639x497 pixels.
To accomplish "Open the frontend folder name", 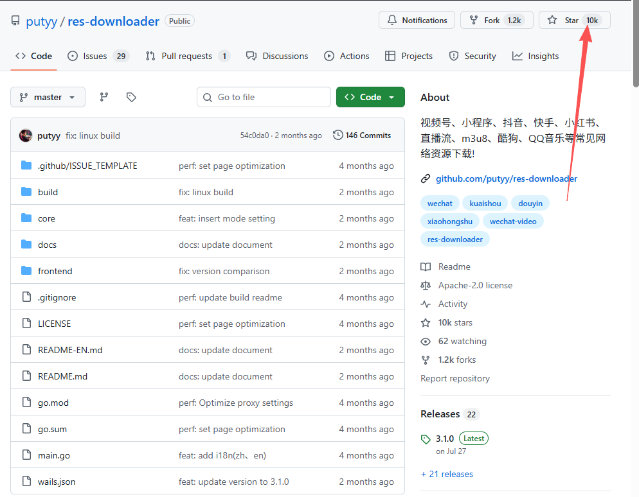I will point(55,271).
